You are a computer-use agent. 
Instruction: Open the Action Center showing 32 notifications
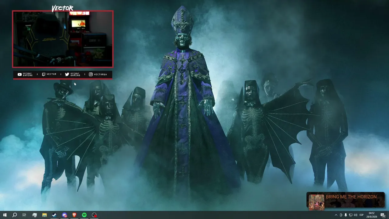pos(383,215)
